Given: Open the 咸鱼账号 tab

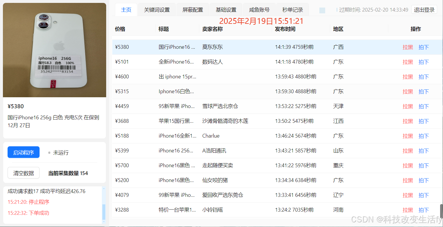Looking at the screenshot, I should coord(259,10).
